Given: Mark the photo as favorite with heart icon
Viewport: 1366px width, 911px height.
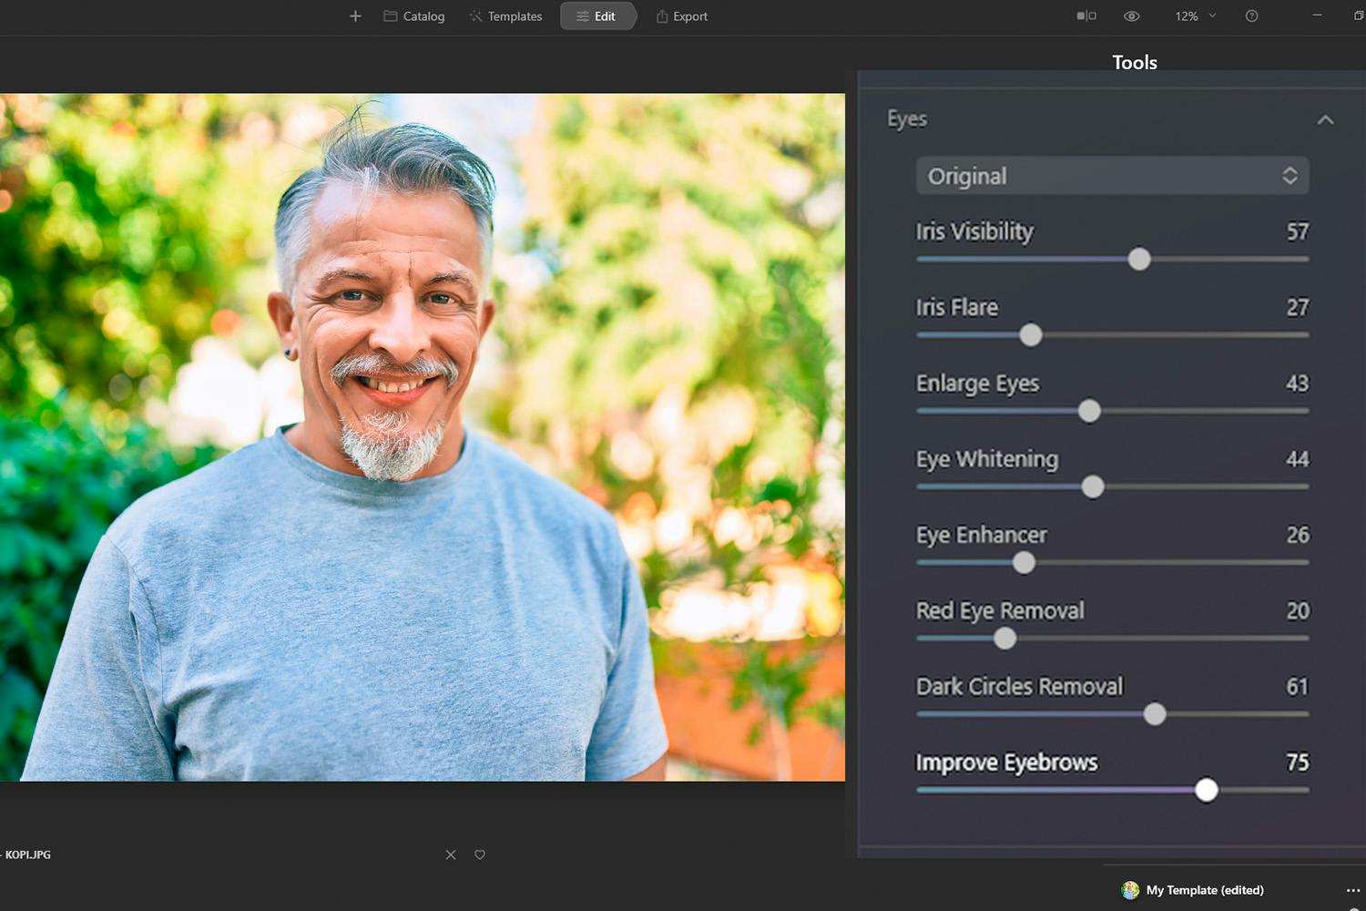Looking at the screenshot, I should 480,855.
